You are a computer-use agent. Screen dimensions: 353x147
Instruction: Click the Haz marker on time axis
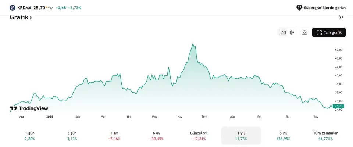click(180, 116)
